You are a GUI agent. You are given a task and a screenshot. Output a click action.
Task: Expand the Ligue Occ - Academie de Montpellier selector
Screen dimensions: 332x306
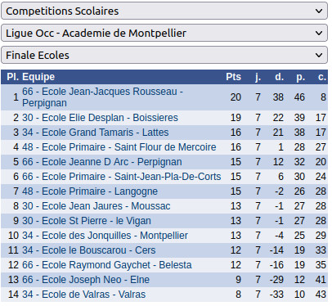click(164, 33)
